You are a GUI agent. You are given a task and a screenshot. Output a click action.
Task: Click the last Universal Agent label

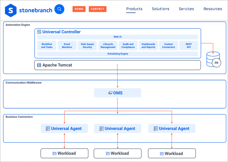coord(174,128)
